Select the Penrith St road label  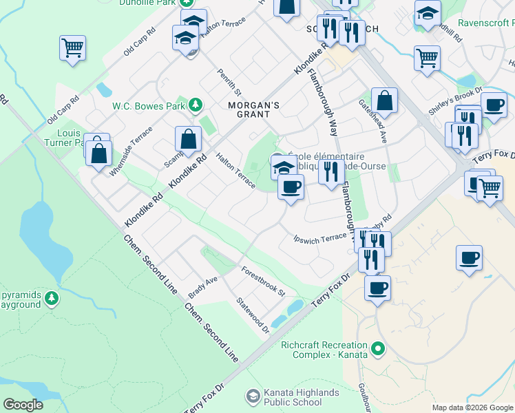tap(229, 82)
